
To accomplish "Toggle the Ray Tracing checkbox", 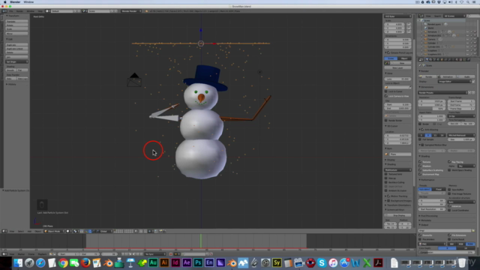I will [449, 162].
